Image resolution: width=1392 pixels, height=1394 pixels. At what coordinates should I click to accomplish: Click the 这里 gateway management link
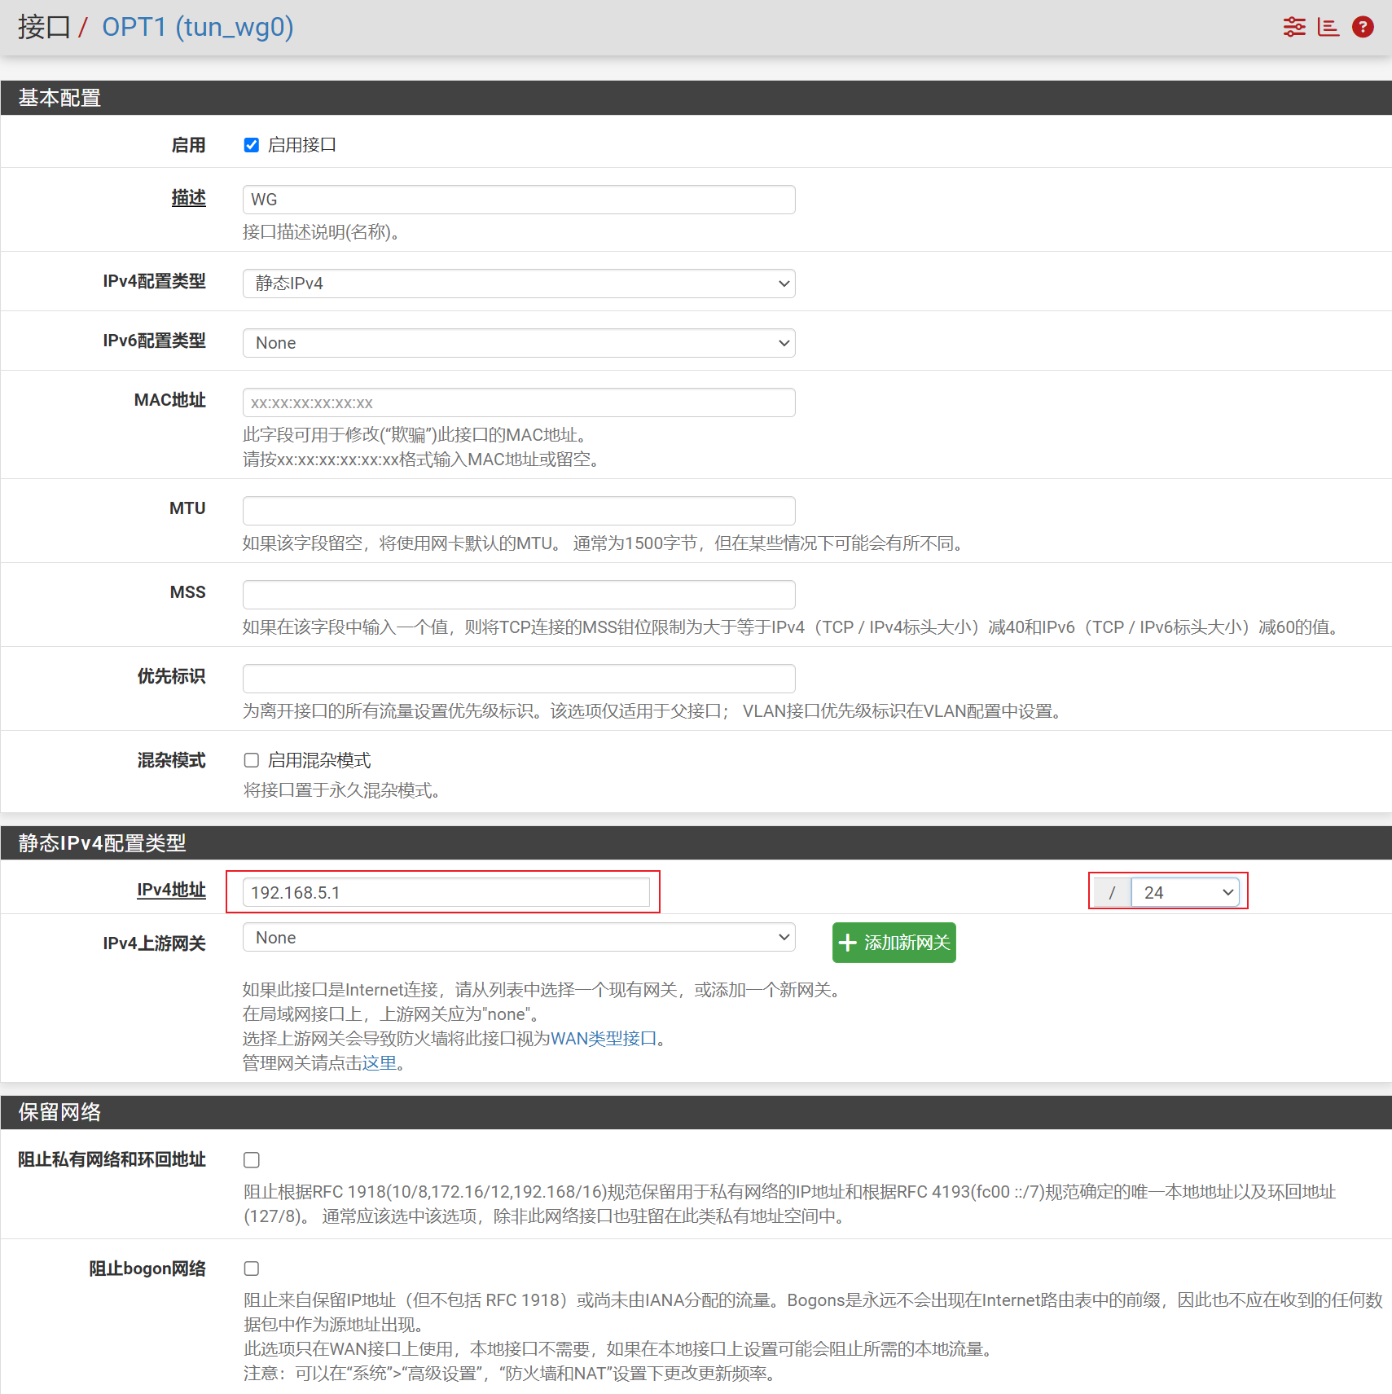pyautogui.click(x=380, y=1063)
